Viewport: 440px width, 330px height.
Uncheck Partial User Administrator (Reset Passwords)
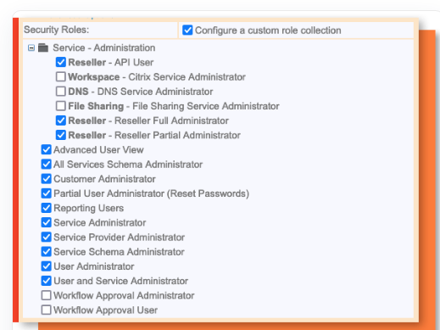pyautogui.click(x=46, y=193)
